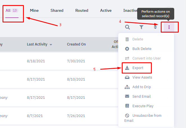Switch to the Mine tab
Viewport: 186px width, 128px height.
tap(34, 10)
